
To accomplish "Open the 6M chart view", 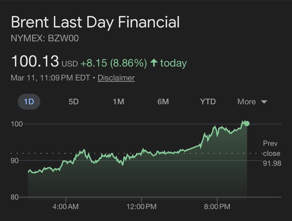I will click(x=163, y=102).
